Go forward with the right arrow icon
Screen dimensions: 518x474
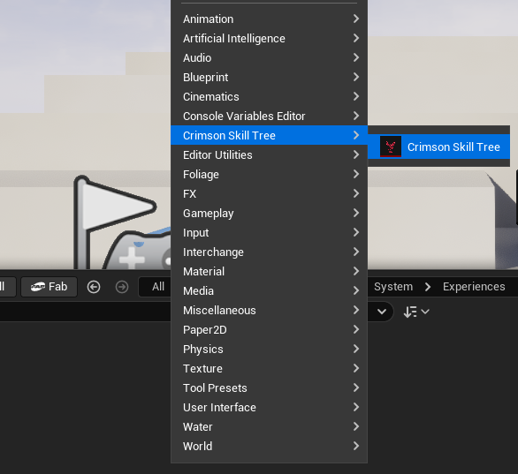pyautogui.click(x=122, y=287)
